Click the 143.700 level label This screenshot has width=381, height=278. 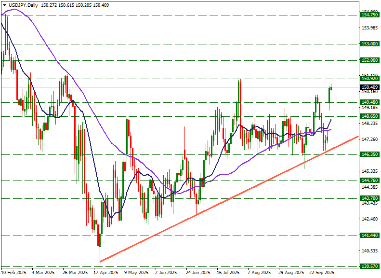click(x=368, y=198)
